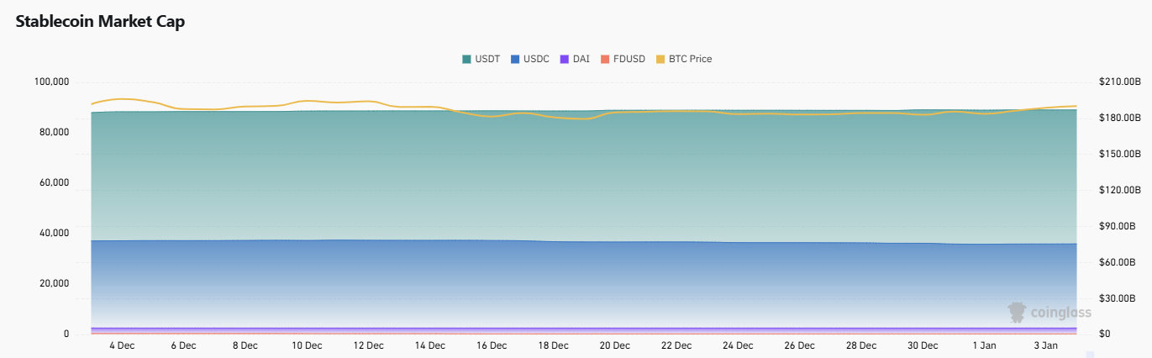Click the 3 Jan date label
The height and width of the screenshot is (358, 1152).
tap(1046, 345)
